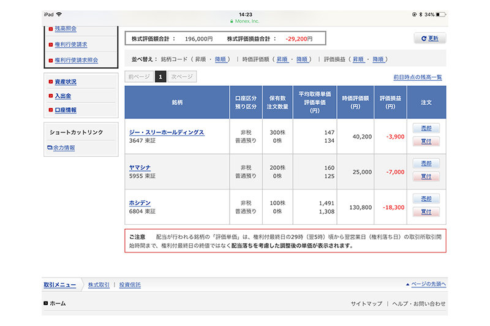Open 取引メニュー in bottom navigation
490x326 pixels.
[59, 285]
